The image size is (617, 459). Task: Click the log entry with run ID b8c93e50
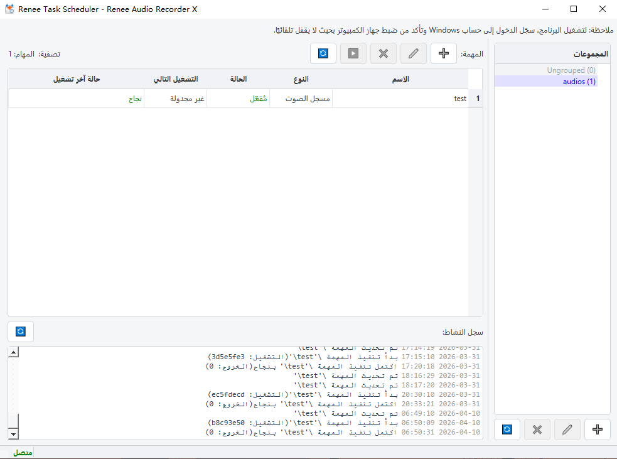coord(344,423)
